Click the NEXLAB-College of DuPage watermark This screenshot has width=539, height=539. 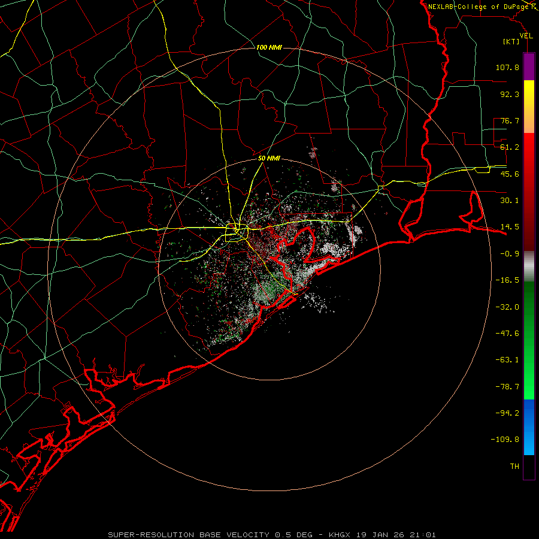click(x=482, y=7)
